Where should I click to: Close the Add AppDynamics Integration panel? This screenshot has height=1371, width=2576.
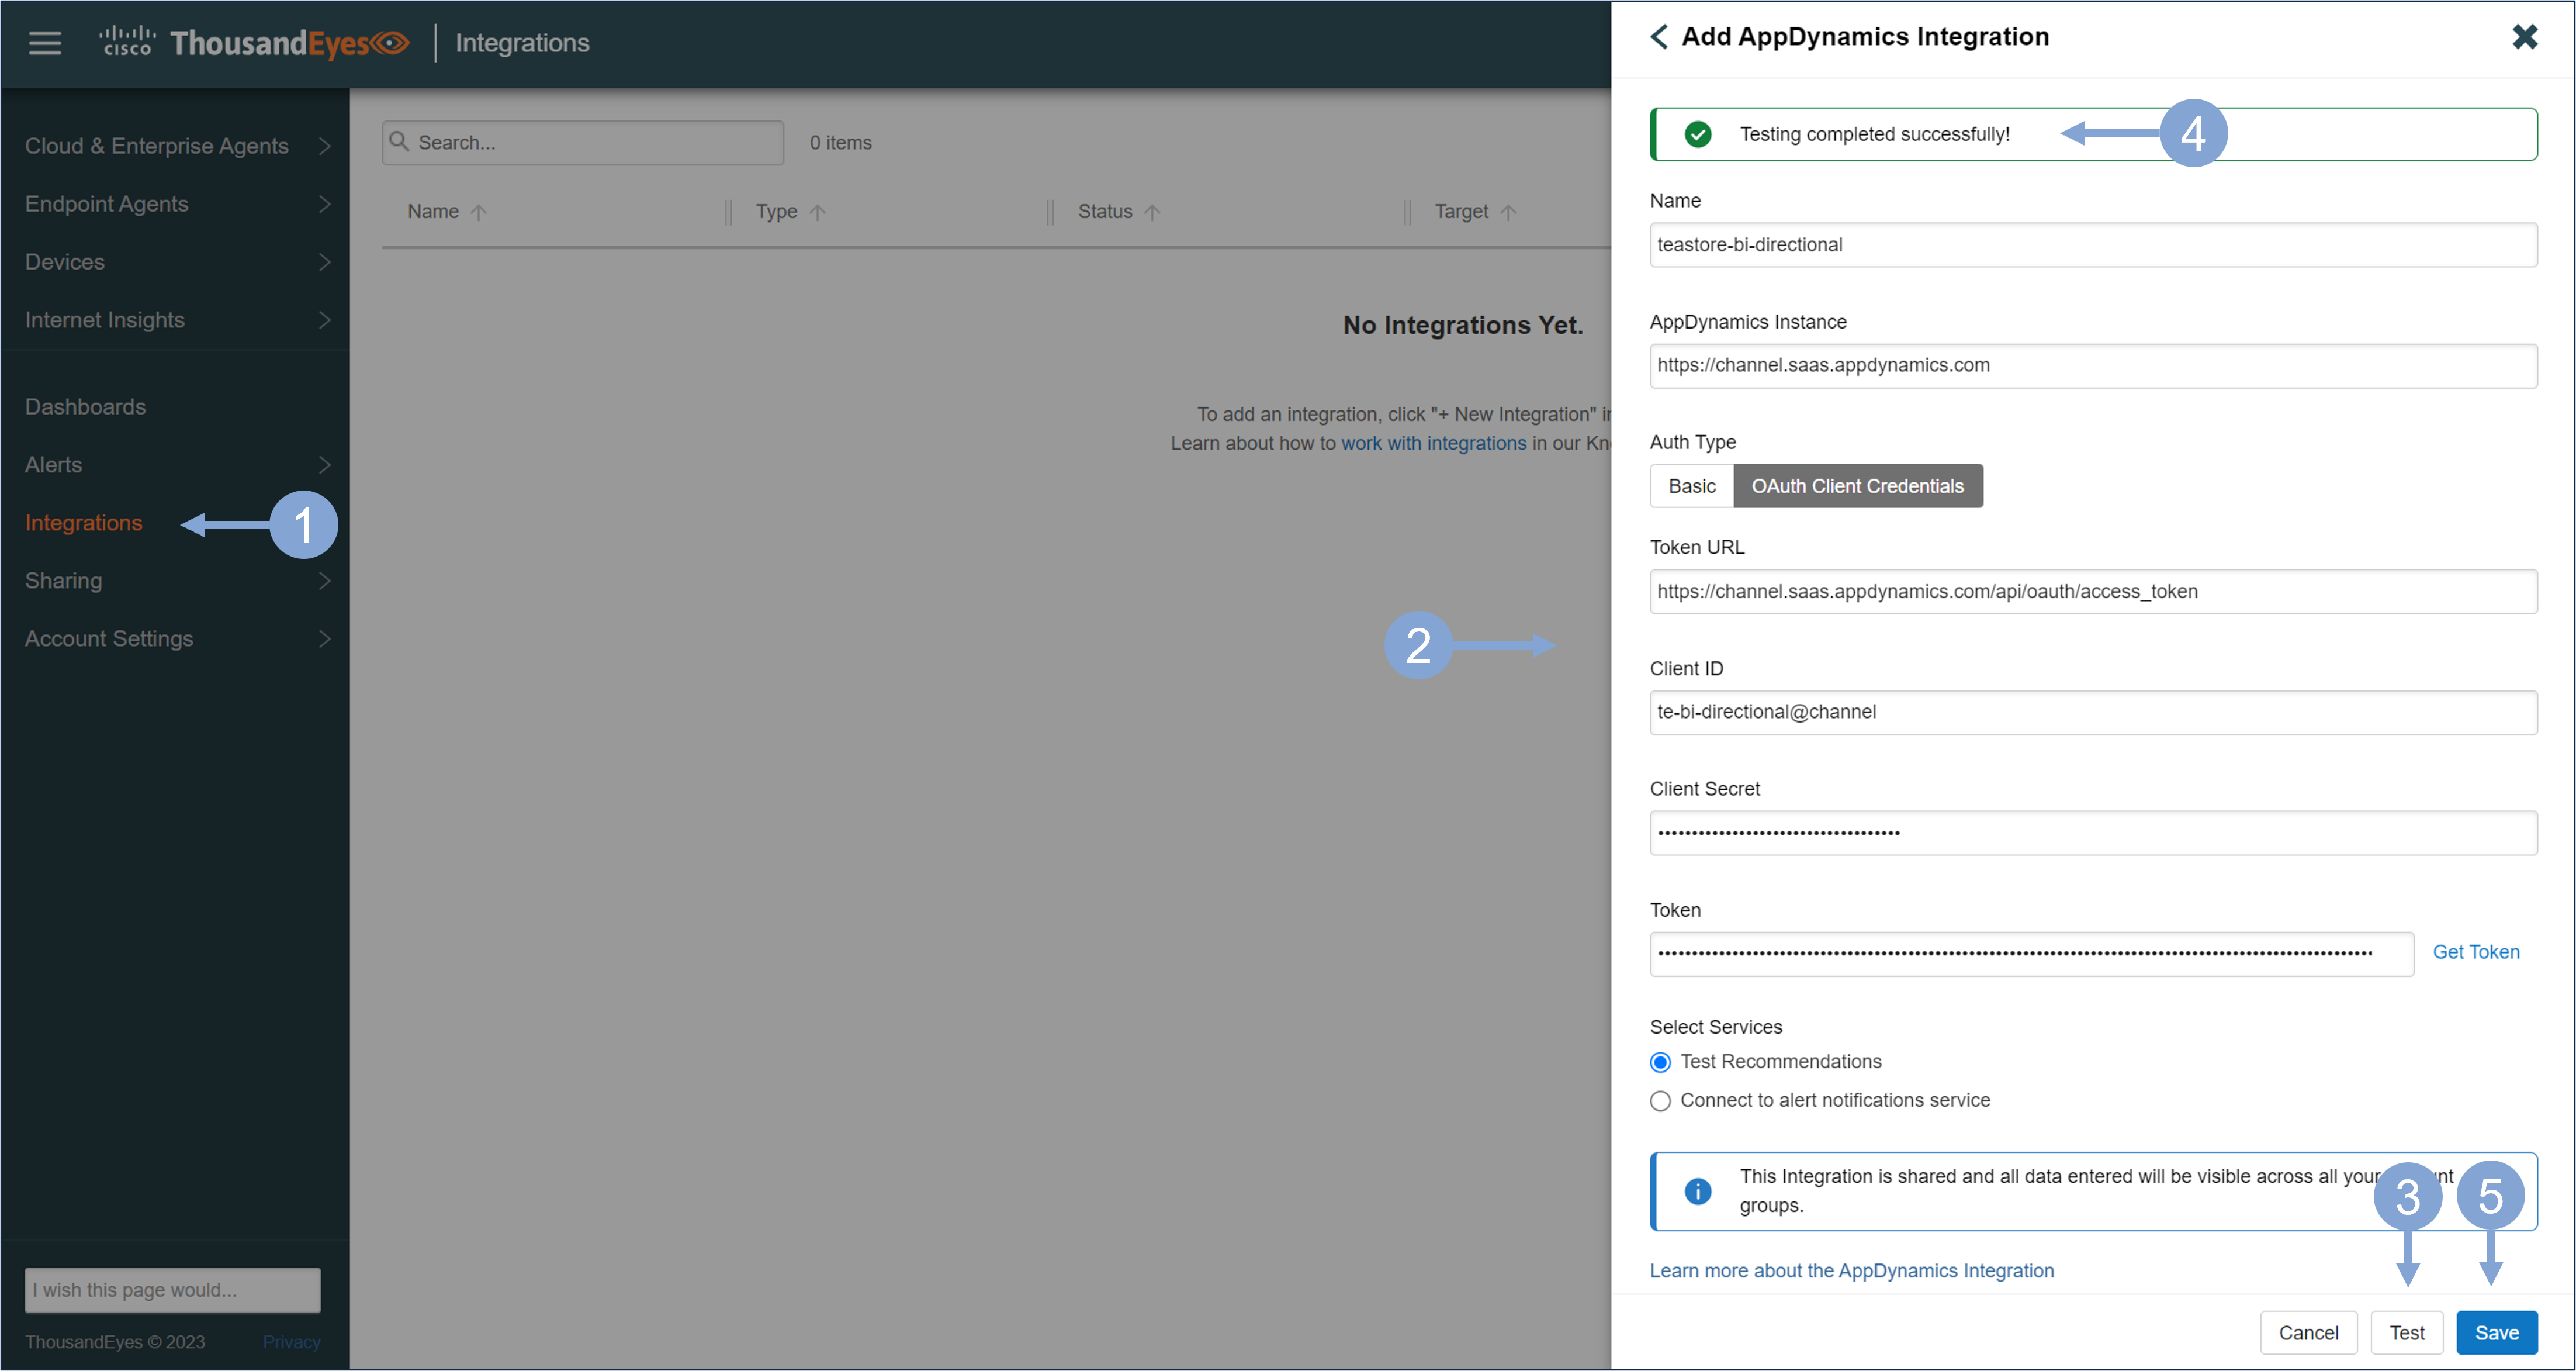click(x=2524, y=37)
